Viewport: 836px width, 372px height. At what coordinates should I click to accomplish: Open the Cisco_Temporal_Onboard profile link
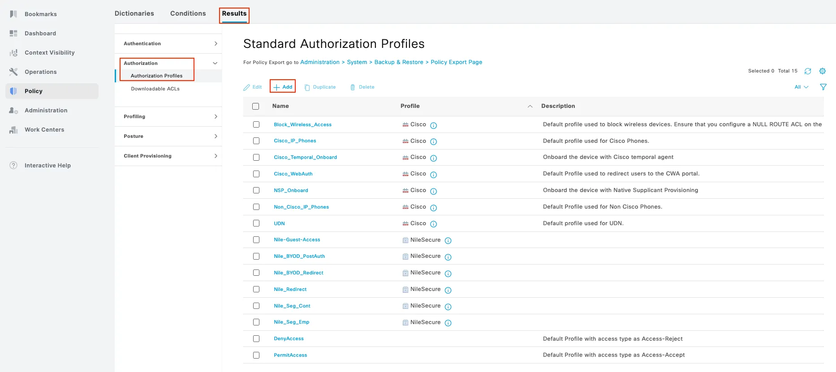point(306,158)
